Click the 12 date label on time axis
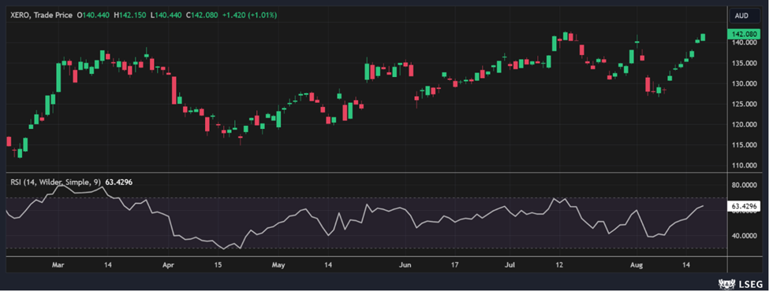Screen dimensions: 769x291 coord(559,265)
